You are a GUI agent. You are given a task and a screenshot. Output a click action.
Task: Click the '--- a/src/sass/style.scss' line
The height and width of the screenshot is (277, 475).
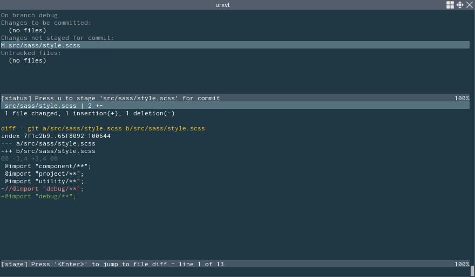point(48,143)
